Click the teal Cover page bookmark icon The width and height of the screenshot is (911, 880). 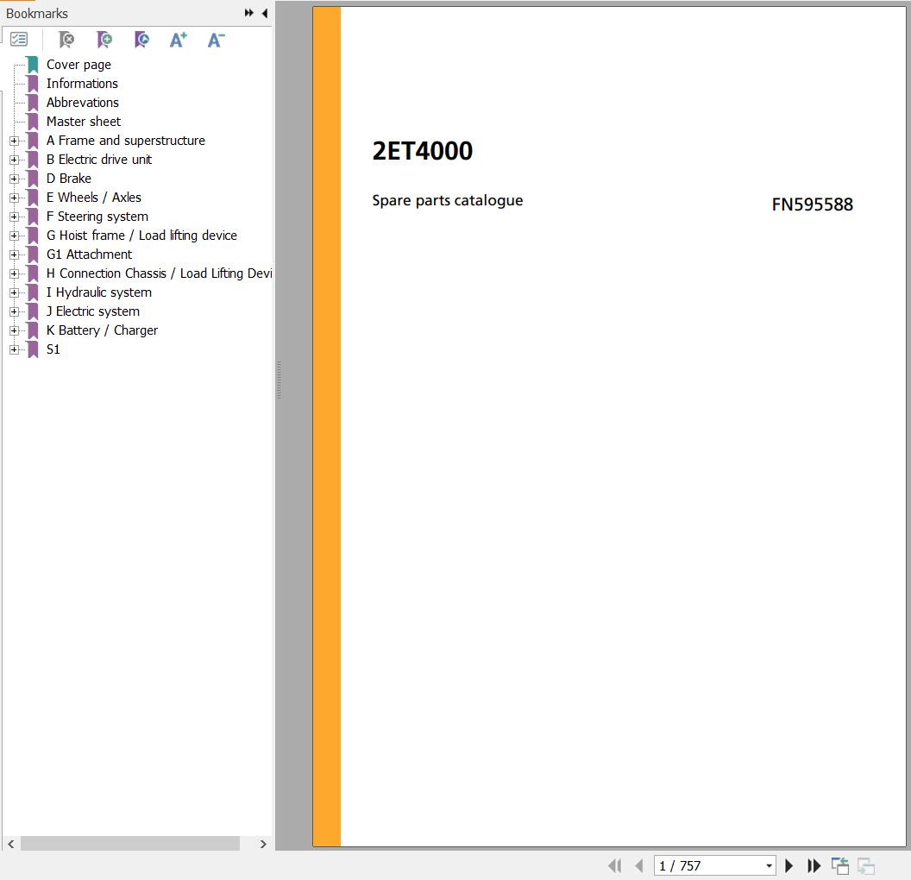pos(33,65)
